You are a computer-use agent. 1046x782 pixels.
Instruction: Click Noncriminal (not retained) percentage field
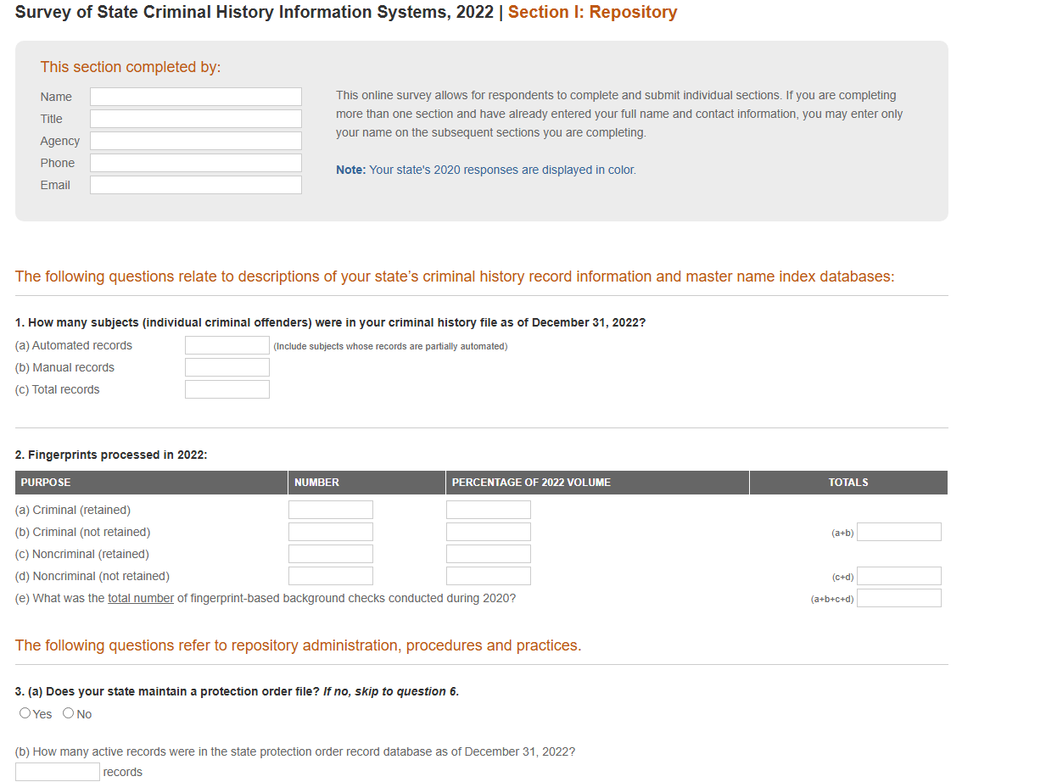pos(489,576)
